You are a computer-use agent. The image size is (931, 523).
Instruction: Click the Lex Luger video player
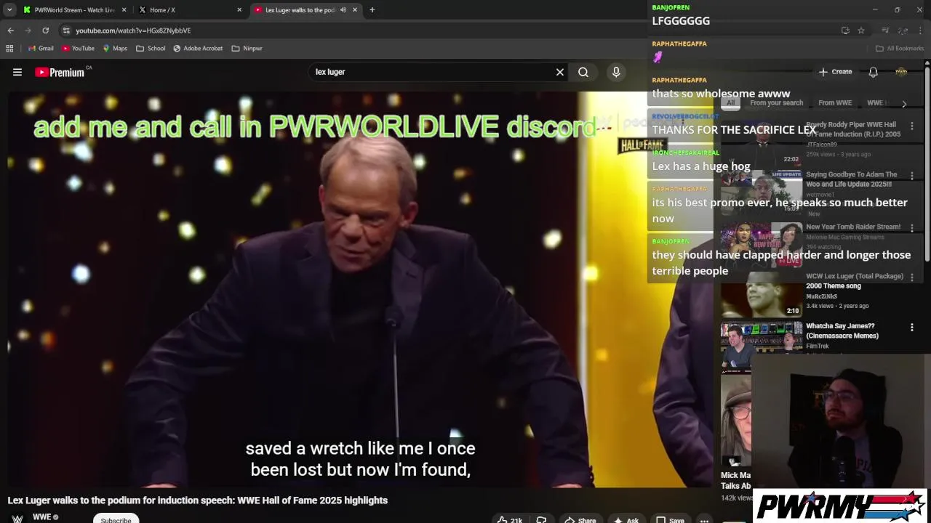(x=360, y=289)
